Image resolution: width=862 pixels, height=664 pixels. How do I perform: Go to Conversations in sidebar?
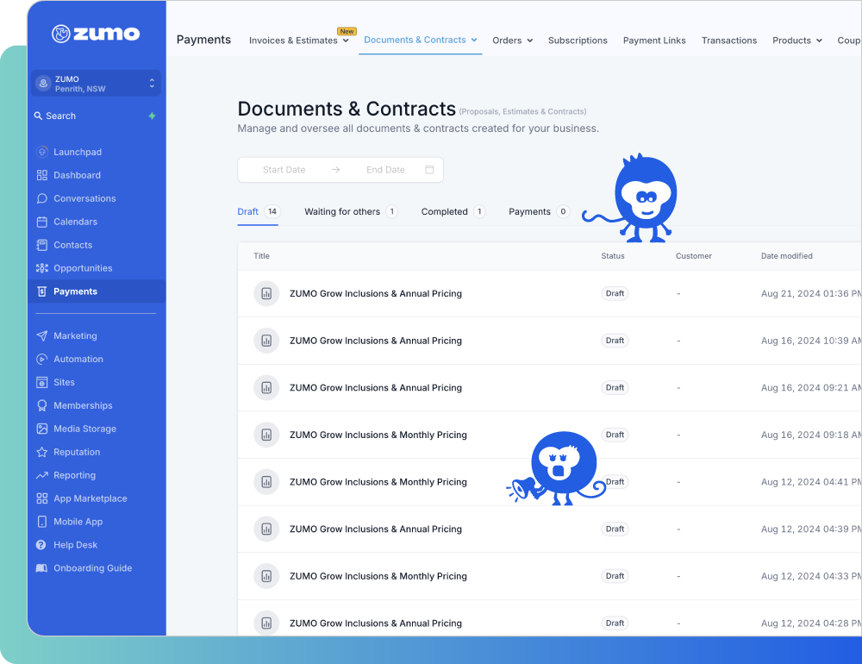tap(84, 198)
